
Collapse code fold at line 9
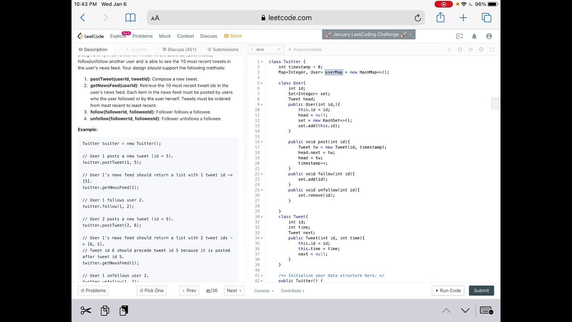click(262, 105)
